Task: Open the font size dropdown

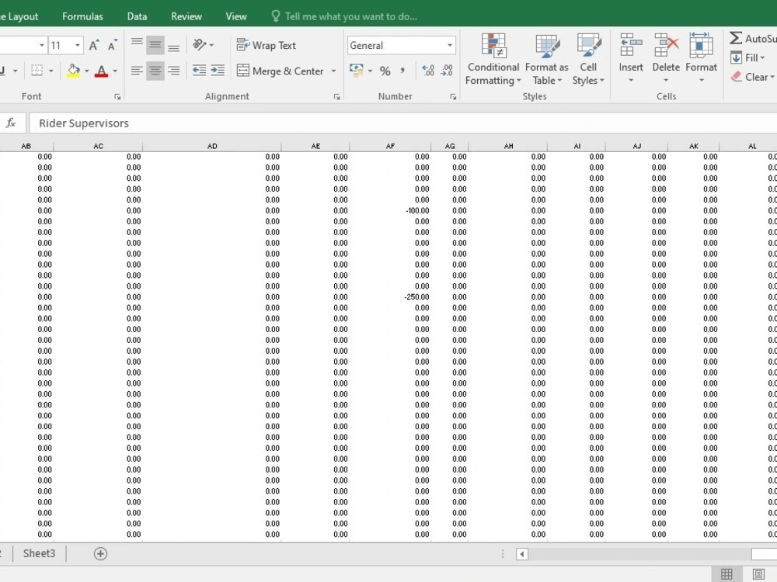Action: tap(77, 46)
